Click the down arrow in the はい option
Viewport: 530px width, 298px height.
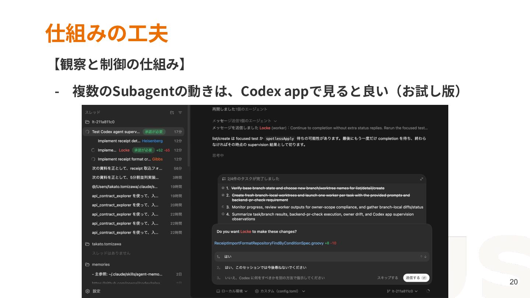(x=425, y=257)
